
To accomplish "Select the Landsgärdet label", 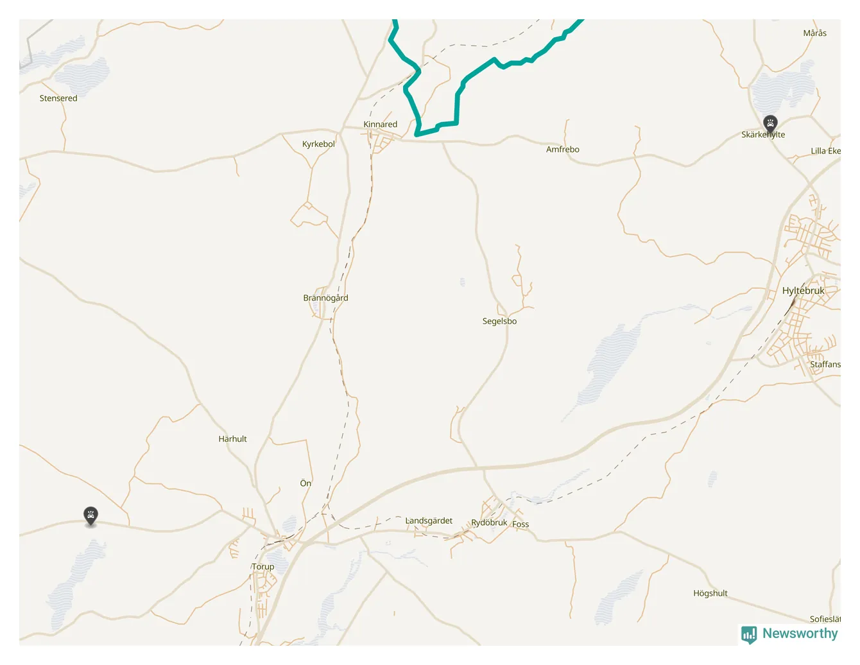I will pos(429,521).
